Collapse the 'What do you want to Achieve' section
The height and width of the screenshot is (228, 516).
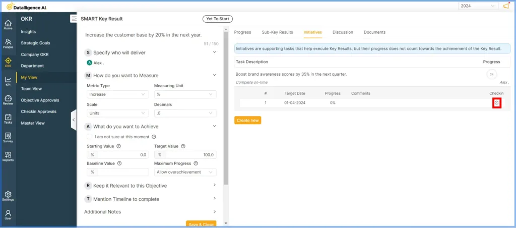(x=215, y=126)
